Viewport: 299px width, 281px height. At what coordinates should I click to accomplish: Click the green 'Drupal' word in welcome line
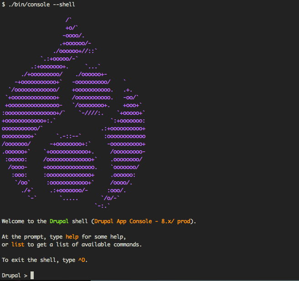point(59,221)
